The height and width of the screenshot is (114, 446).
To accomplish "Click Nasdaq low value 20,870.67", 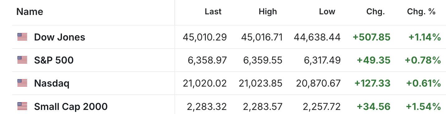I will [318, 83].
